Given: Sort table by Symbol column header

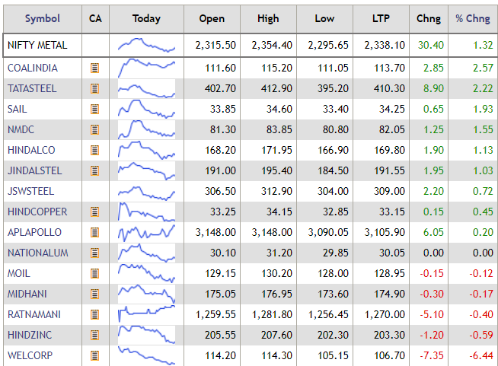Looking at the screenshot, I should pyautogui.click(x=43, y=18).
